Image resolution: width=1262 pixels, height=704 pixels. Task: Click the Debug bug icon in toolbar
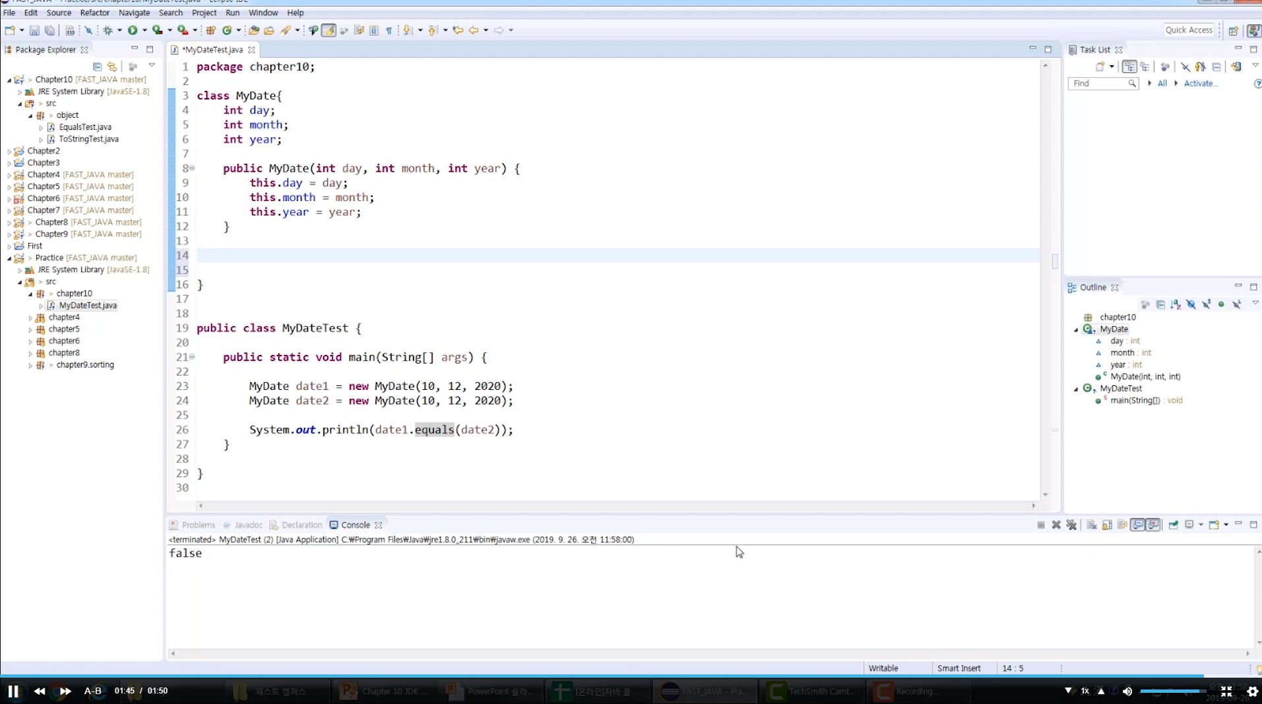click(108, 30)
